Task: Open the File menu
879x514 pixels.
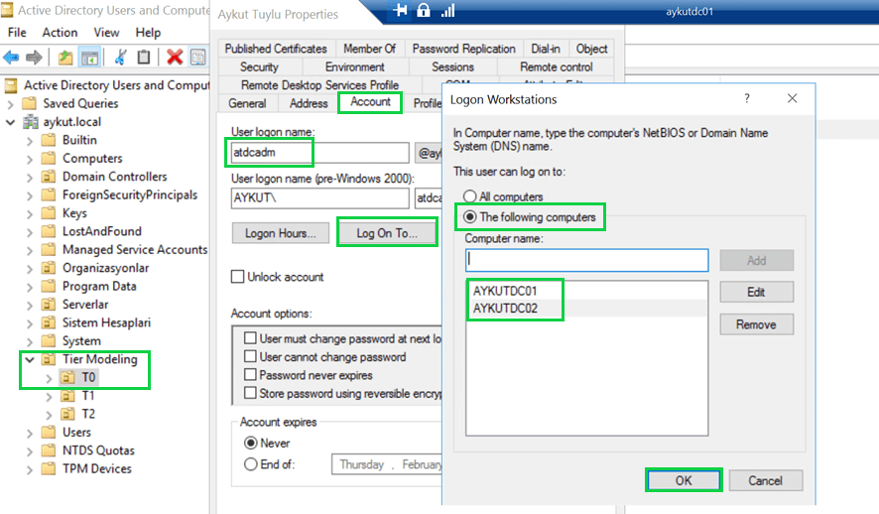Action: coord(17,33)
